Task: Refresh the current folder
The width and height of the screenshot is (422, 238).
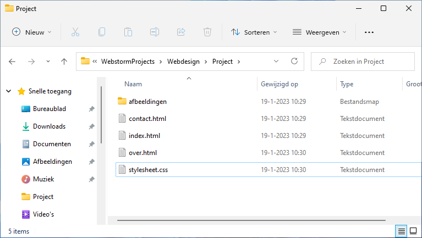Action: coord(294,62)
